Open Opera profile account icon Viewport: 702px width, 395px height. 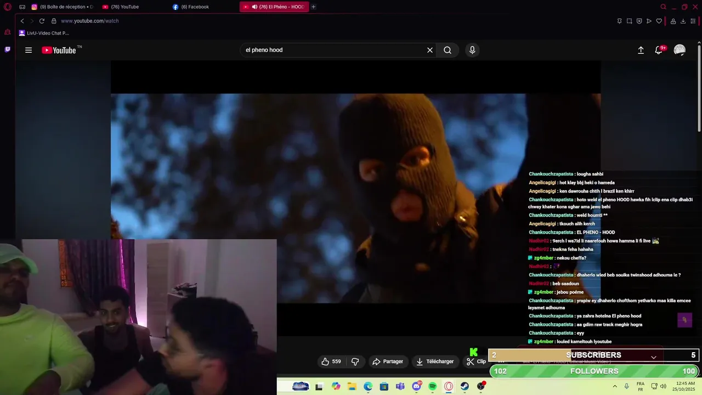click(x=673, y=21)
